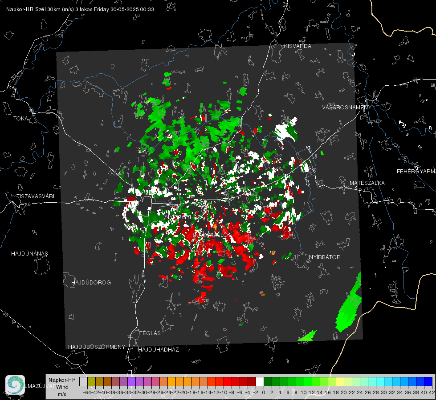Viewport: 436px width, 400px height.
Task: Click the -24 legend value
Action: click(x=167, y=392)
